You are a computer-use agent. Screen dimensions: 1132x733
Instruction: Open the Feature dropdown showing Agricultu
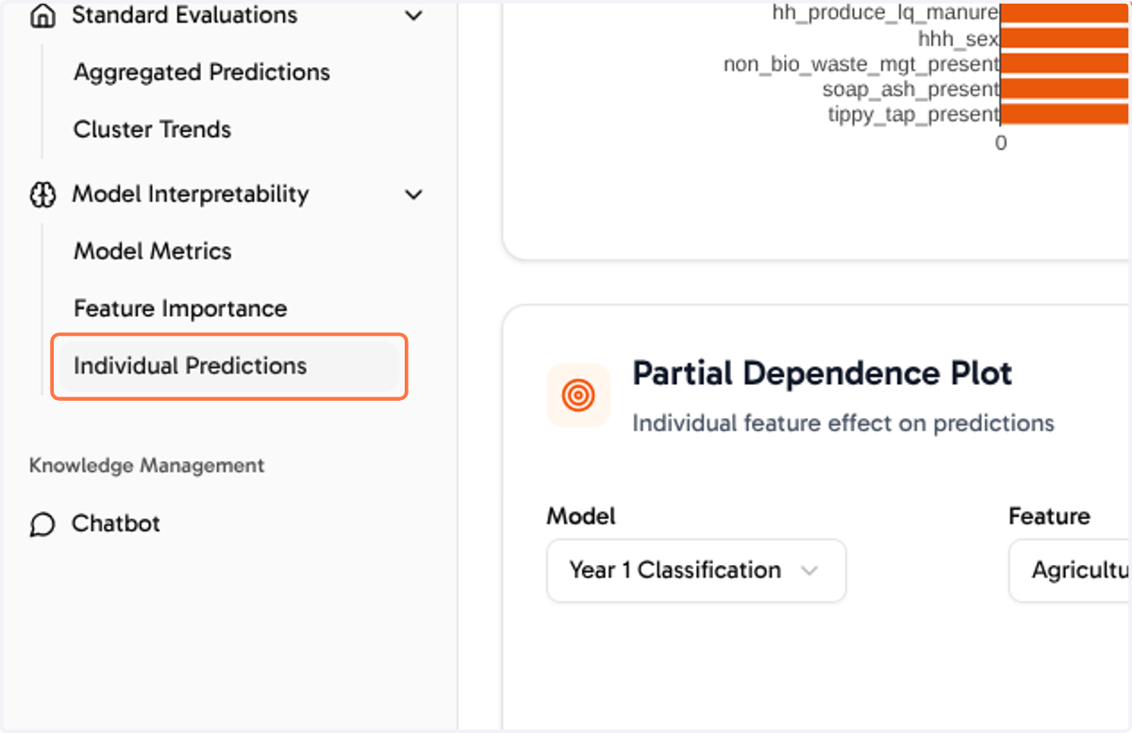pos(1070,571)
